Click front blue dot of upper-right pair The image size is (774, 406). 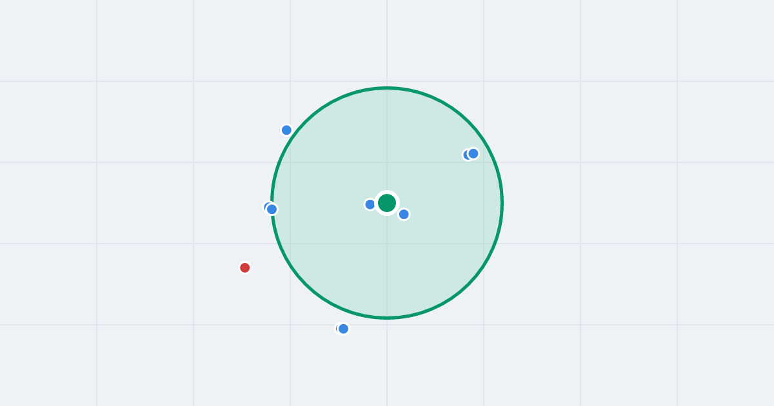473,153
